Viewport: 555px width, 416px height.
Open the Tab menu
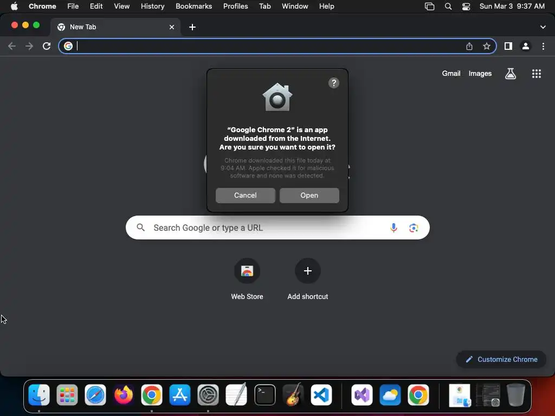[x=264, y=6]
